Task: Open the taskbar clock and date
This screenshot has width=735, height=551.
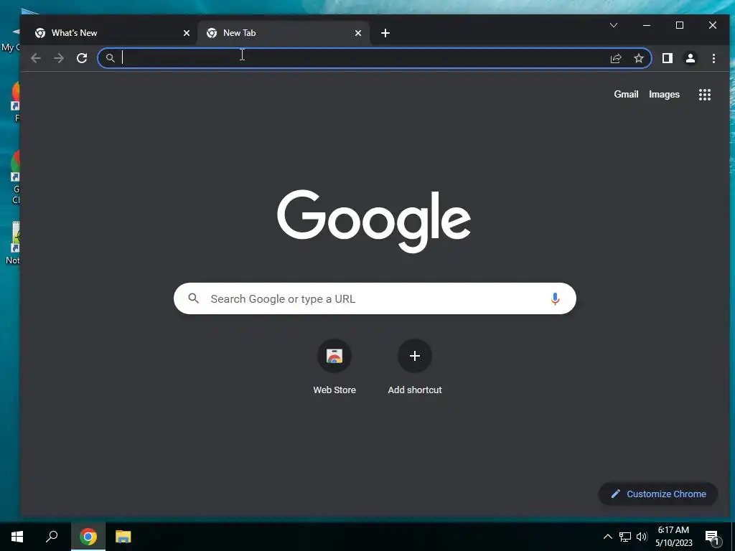Action: 673,537
